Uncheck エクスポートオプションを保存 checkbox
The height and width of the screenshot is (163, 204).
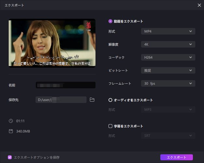(10, 157)
